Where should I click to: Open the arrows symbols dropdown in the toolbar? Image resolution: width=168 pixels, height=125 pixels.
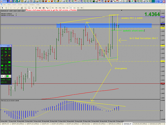click(x=48, y=8)
